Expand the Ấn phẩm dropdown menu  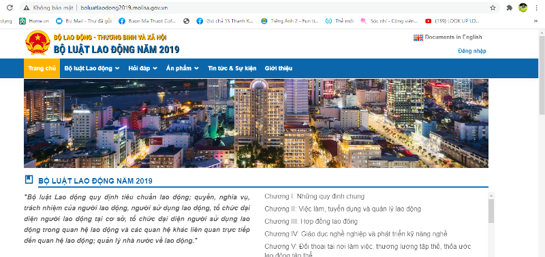click(x=182, y=68)
